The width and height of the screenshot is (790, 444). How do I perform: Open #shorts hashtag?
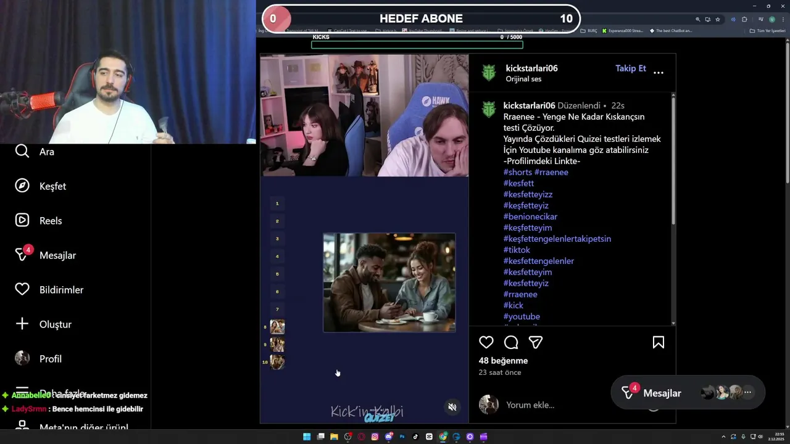tap(518, 172)
